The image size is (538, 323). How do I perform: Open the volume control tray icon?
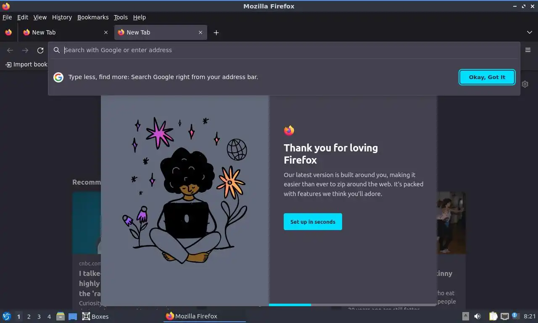pyautogui.click(x=477, y=316)
